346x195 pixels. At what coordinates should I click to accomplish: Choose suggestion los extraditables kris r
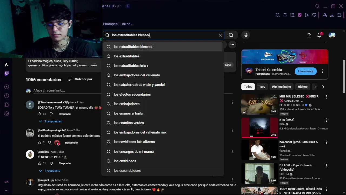[162, 66]
